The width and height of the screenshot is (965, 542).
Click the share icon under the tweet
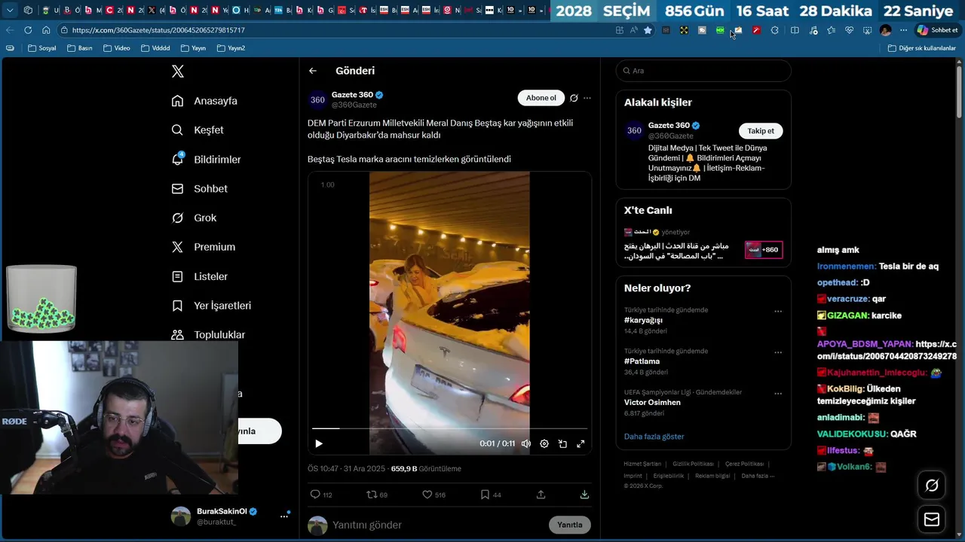pos(541,495)
